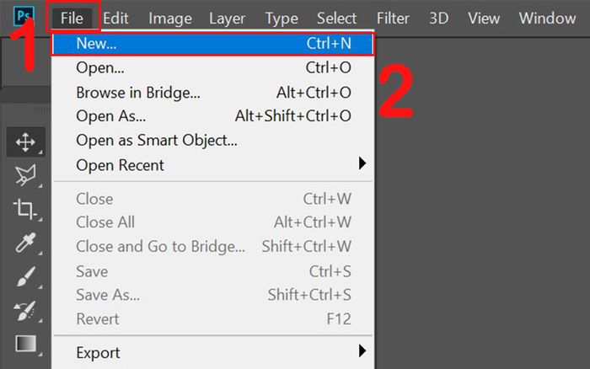This screenshot has height=369, width=590.
Task: Select the Eyedropper tool
Action: click(x=25, y=243)
